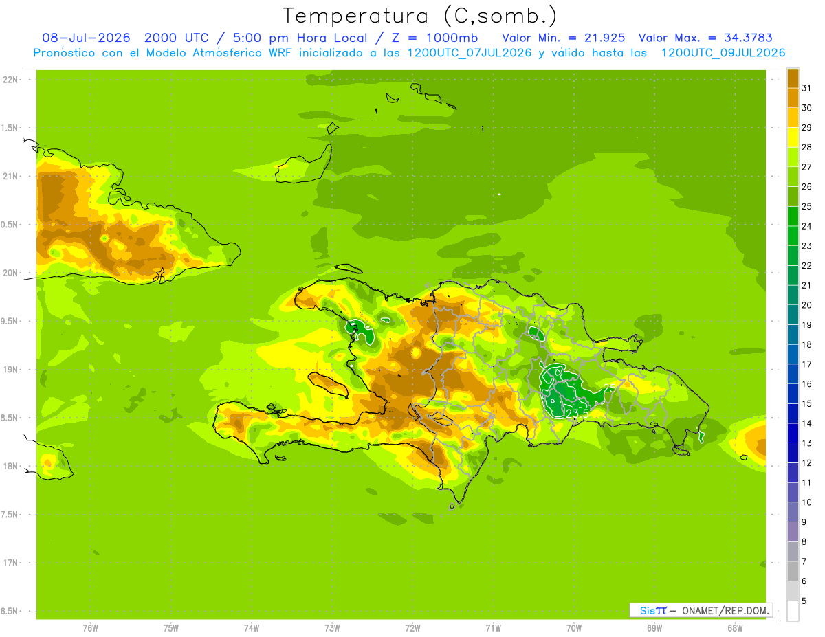Click the '74W' longitude label
825x637 pixels.
pyautogui.click(x=251, y=628)
